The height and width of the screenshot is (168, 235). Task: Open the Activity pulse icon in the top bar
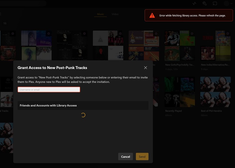194,3
